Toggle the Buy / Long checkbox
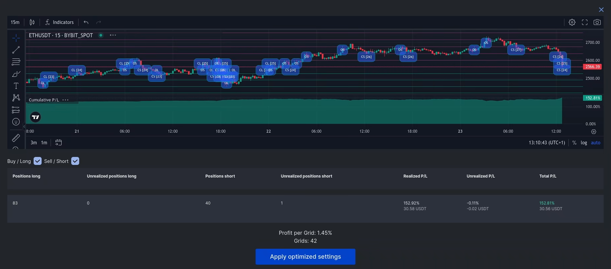611x269 pixels. coord(38,161)
